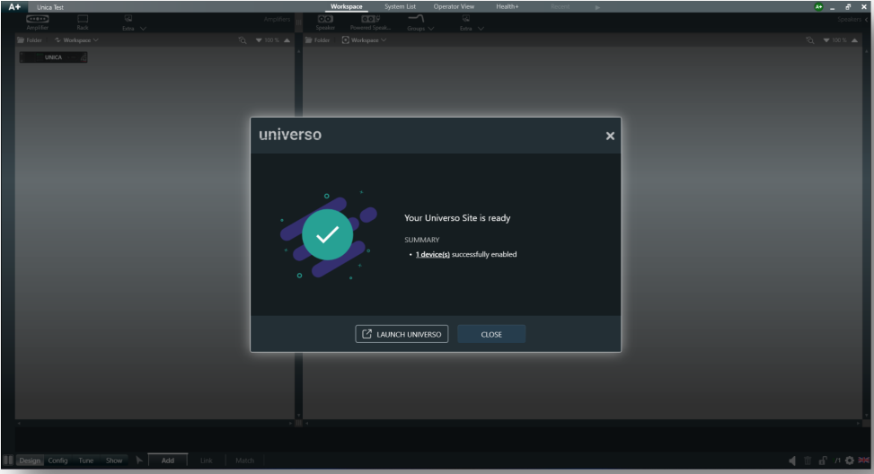Screen dimensions: 874x474
Task: Open settings with the gear icon
Action: pyautogui.click(x=850, y=461)
